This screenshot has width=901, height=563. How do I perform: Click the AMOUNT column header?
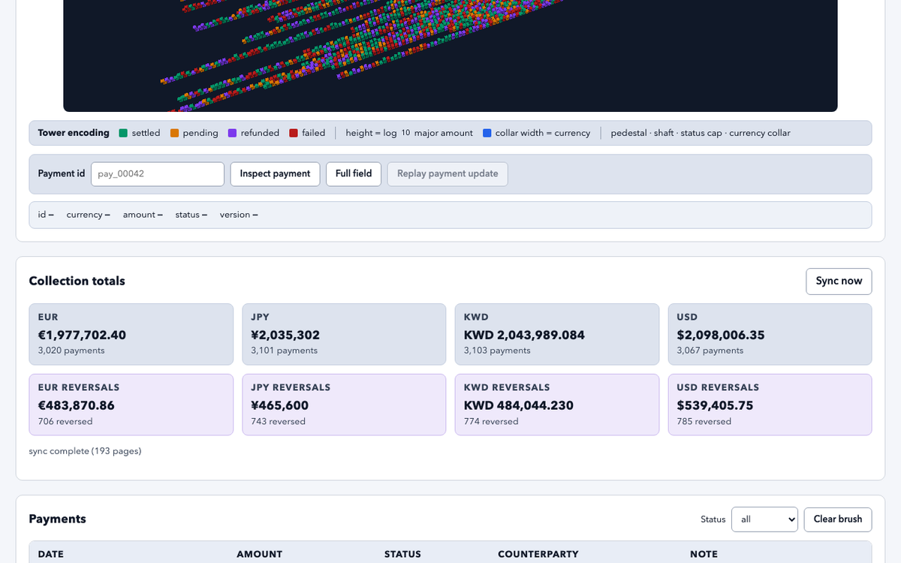coord(259,554)
